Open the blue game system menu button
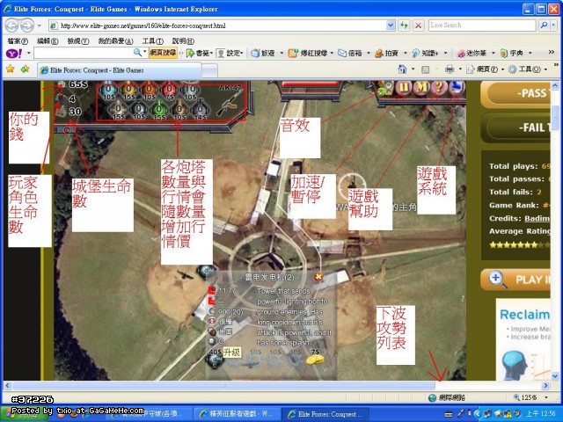Viewport: 563px width, 422px height. coord(457,87)
